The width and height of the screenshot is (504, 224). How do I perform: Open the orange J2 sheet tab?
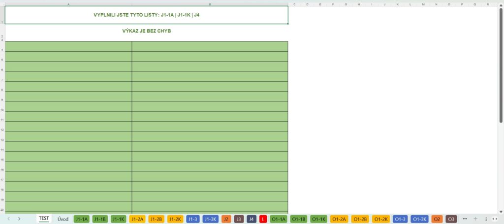point(226,219)
